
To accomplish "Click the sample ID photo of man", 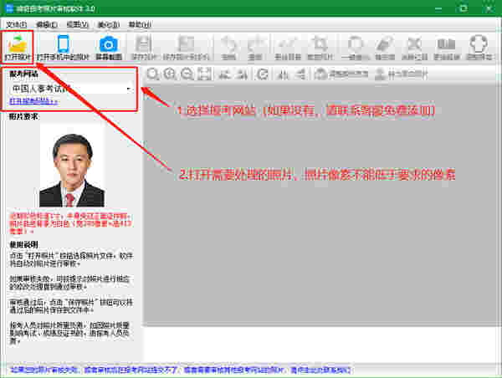I will point(72,166).
